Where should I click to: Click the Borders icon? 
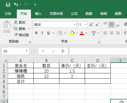coord(60,33)
